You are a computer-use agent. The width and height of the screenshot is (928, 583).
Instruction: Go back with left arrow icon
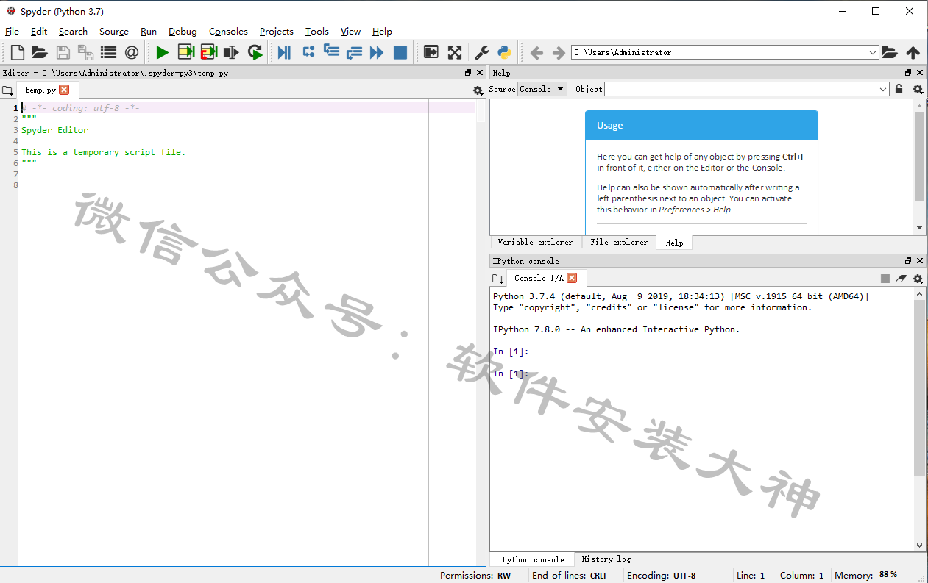[536, 52]
